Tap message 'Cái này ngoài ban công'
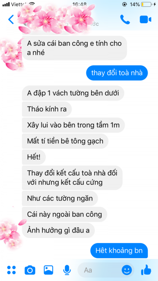The image size is (158, 281). pos(65,214)
